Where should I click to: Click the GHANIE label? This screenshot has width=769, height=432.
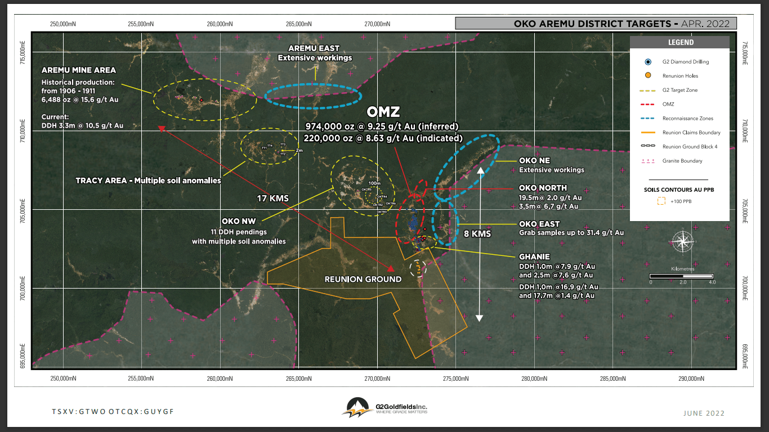(534, 256)
